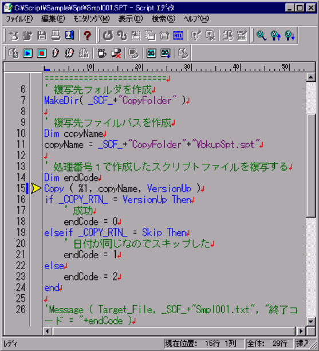Click the New script toolbar icon

pos(14,36)
